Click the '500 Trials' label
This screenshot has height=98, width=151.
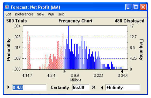17,21
